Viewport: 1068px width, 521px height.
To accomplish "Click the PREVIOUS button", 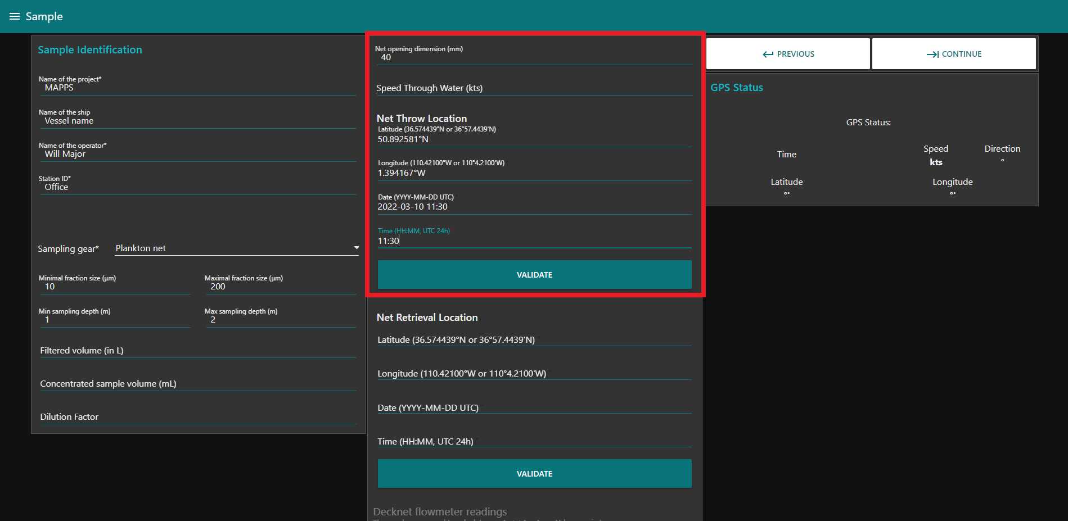I will (787, 54).
